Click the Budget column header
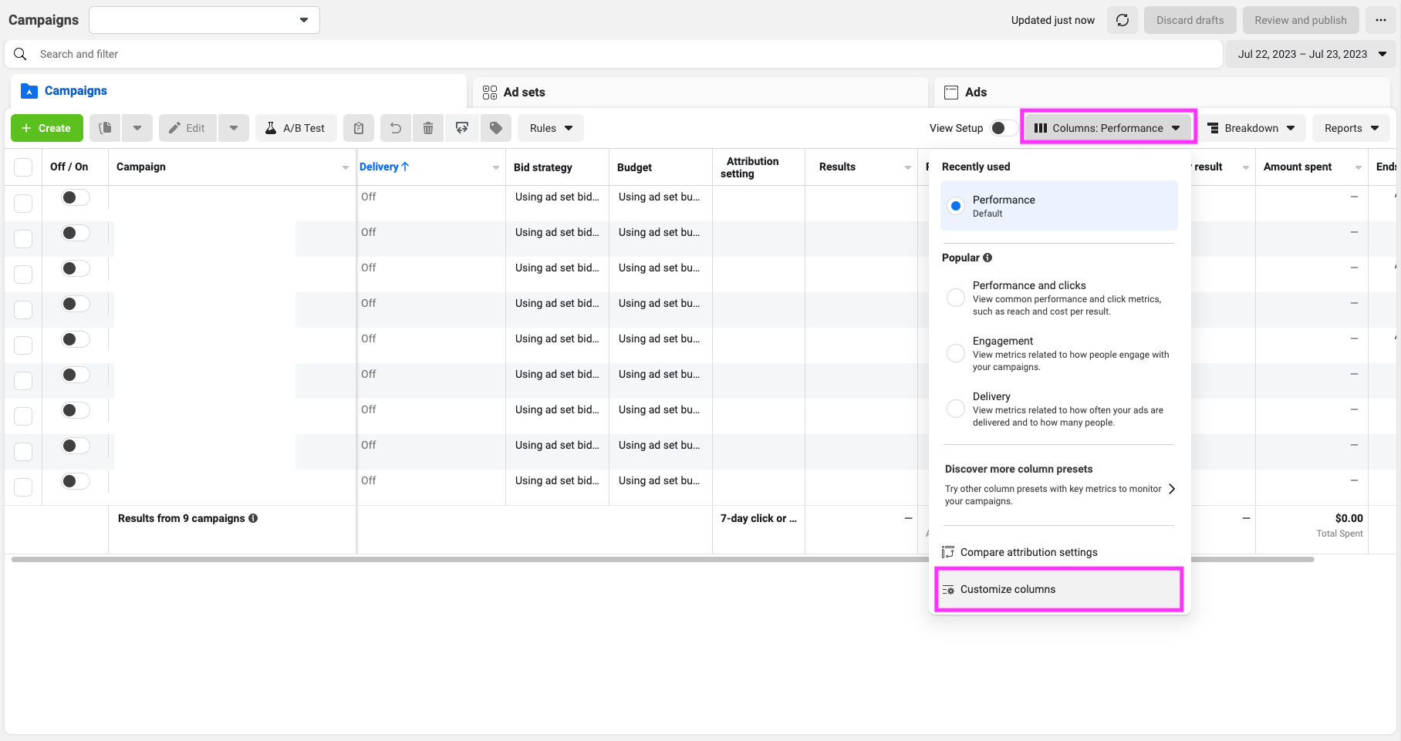 point(634,167)
